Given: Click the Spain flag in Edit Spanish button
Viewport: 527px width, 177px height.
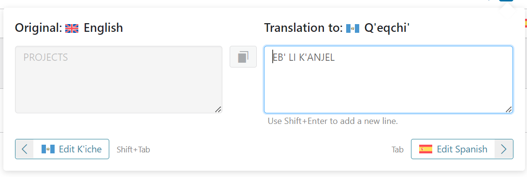Looking at the screenshot, I should (425, 149).
